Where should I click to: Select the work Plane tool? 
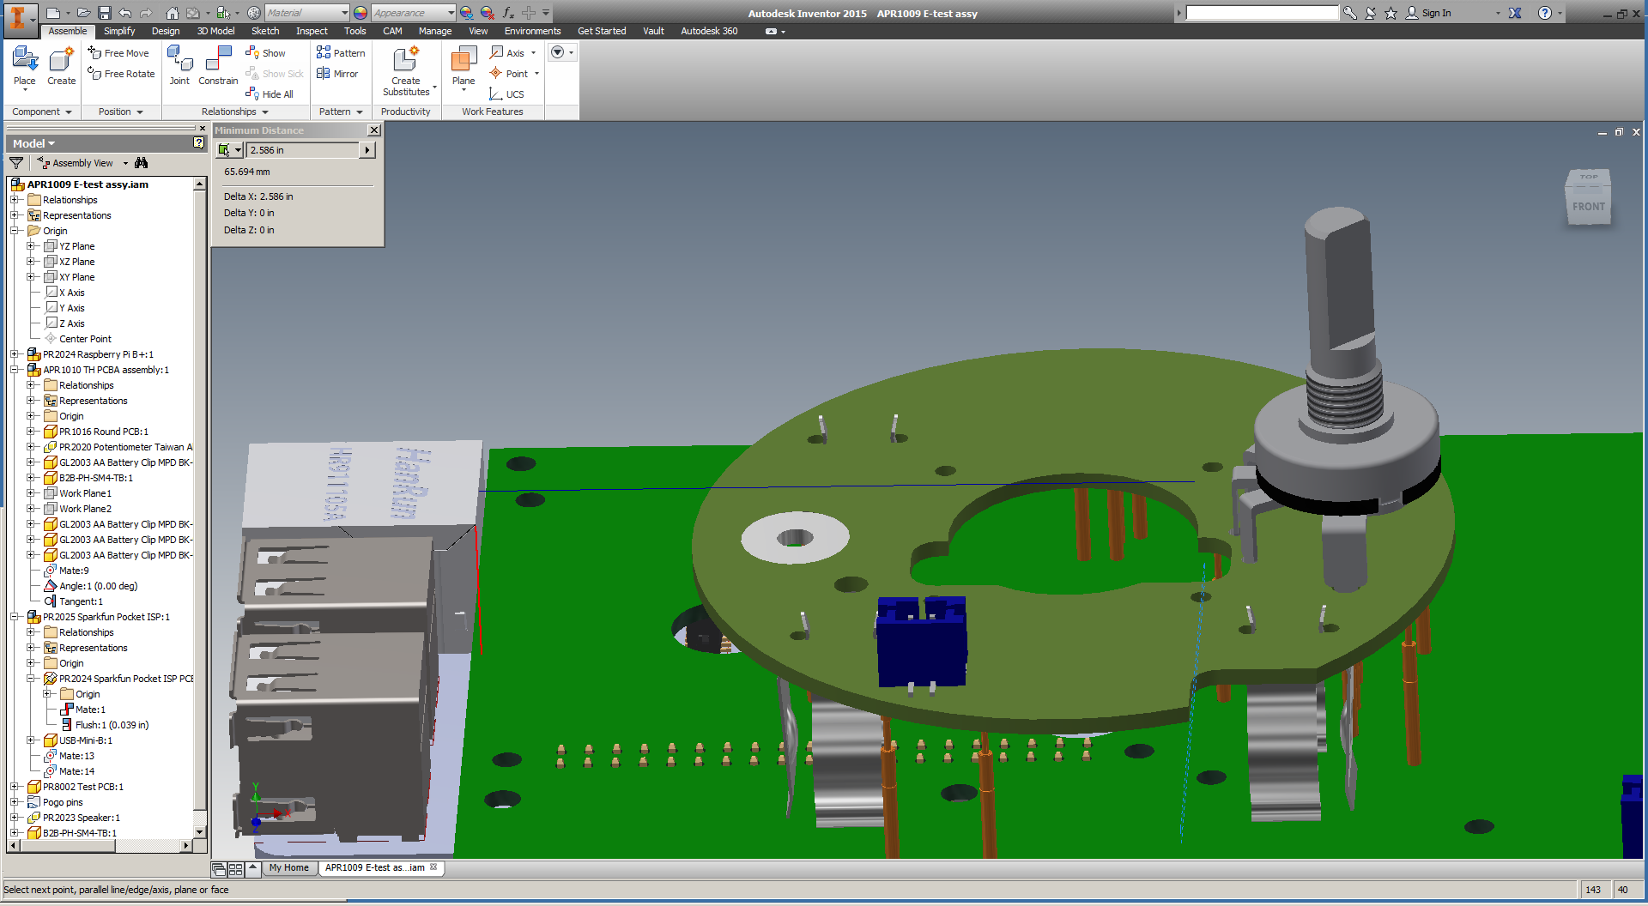pos(463,67)
